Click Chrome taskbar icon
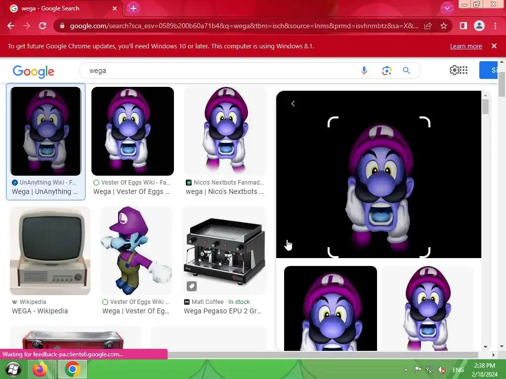This screenshot has height=379, width=506. [72, 369]
